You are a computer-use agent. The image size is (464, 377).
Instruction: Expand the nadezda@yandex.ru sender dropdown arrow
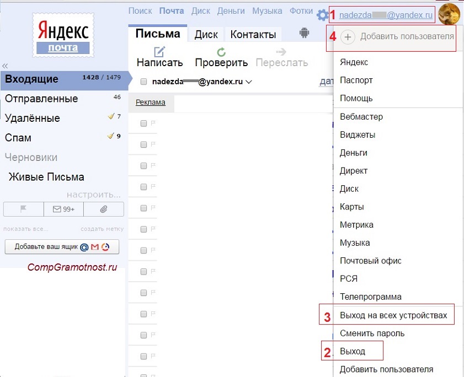click(x=249, y=82)
